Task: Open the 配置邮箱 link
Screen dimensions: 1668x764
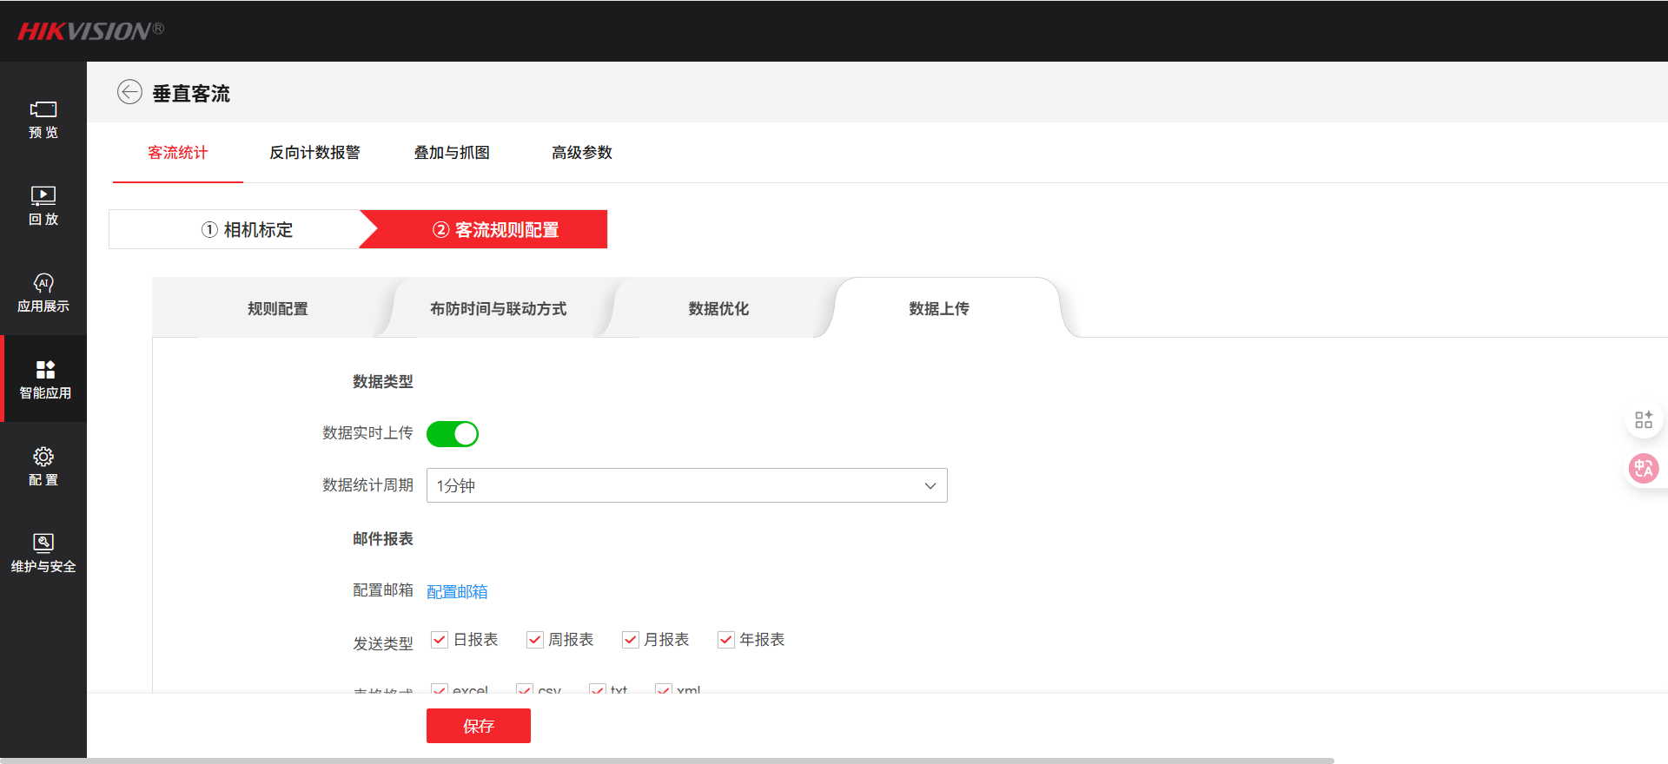Action: (x=457, y=592)
